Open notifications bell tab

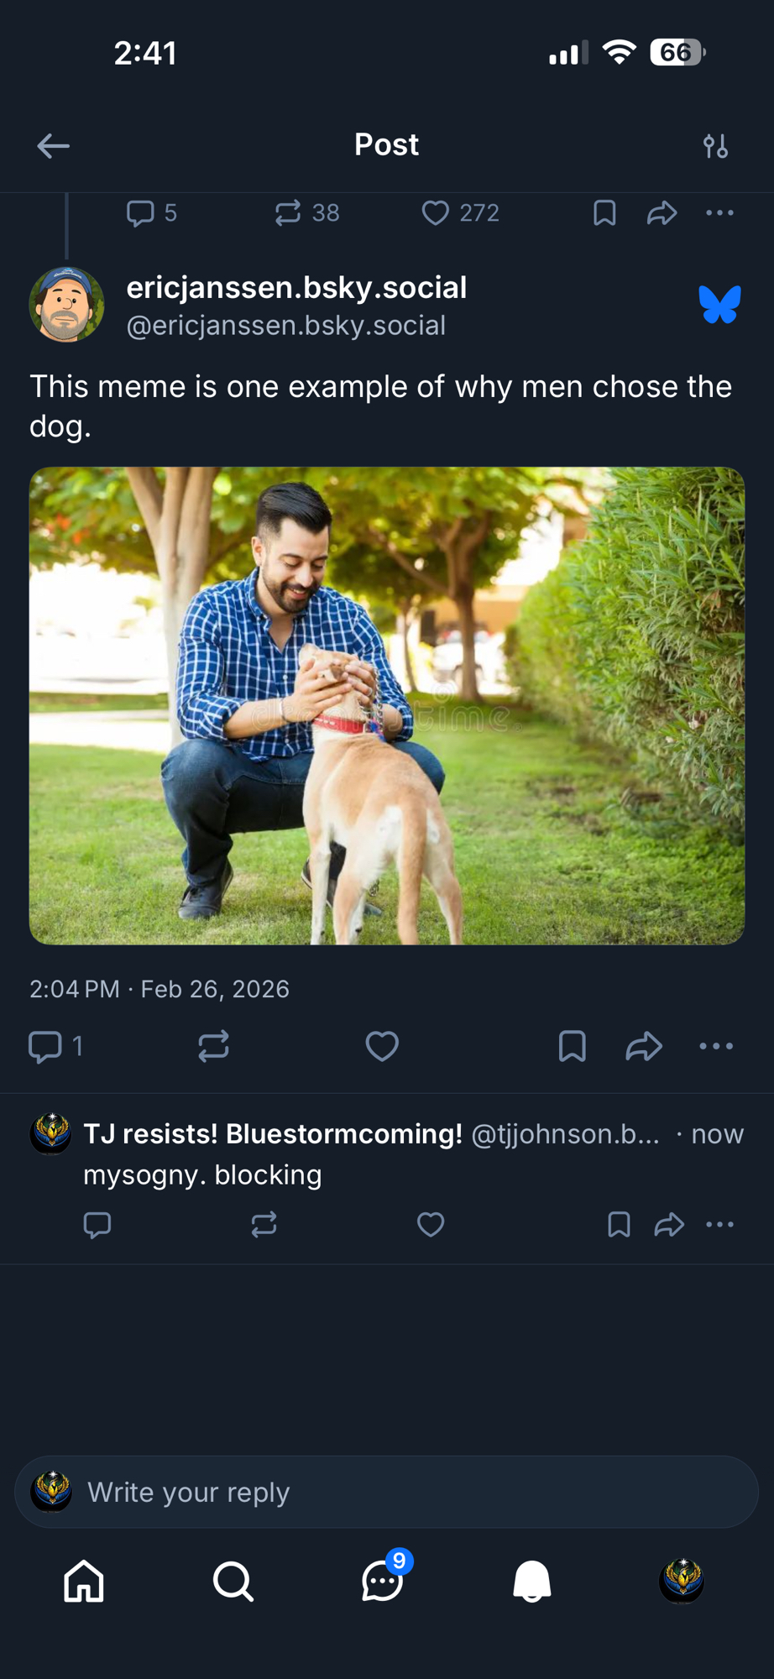(531, 1582)
